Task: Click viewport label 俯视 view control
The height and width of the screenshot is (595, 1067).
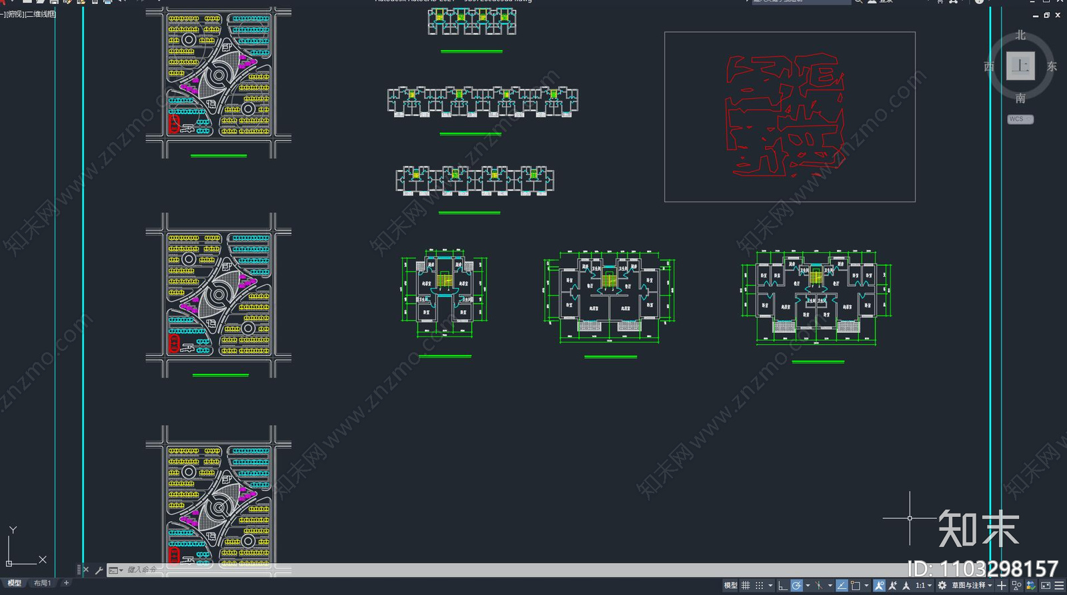Action: point(14,14)
